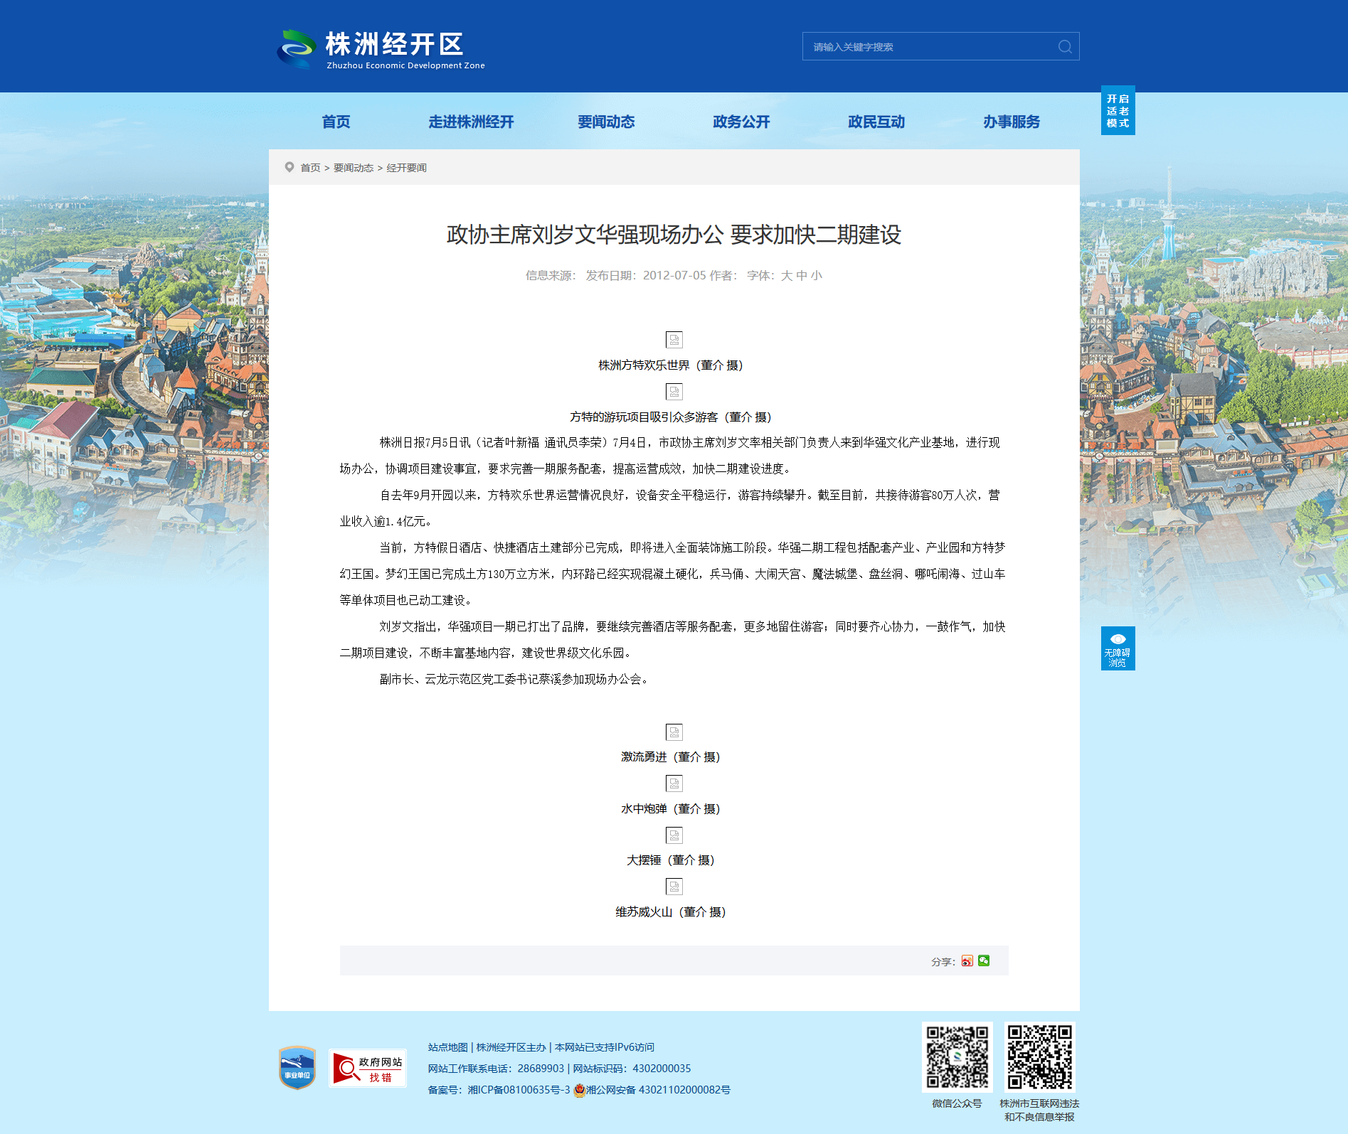Click the 微信公众号 QR code

[x=957, y=1057]
